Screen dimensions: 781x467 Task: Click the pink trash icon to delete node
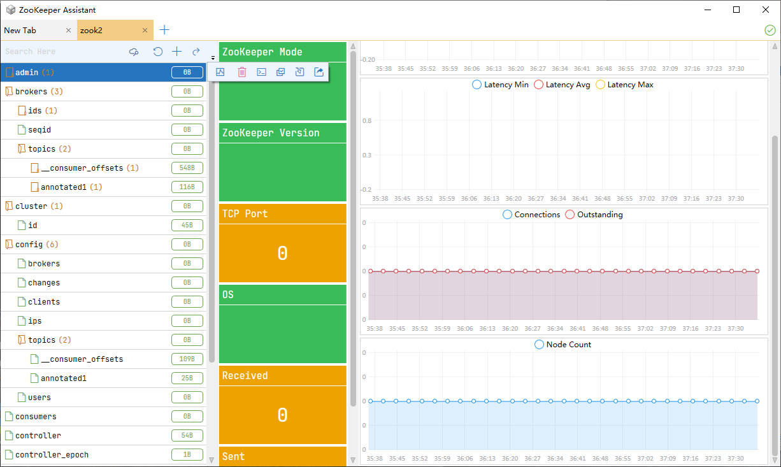pos(242,72)
